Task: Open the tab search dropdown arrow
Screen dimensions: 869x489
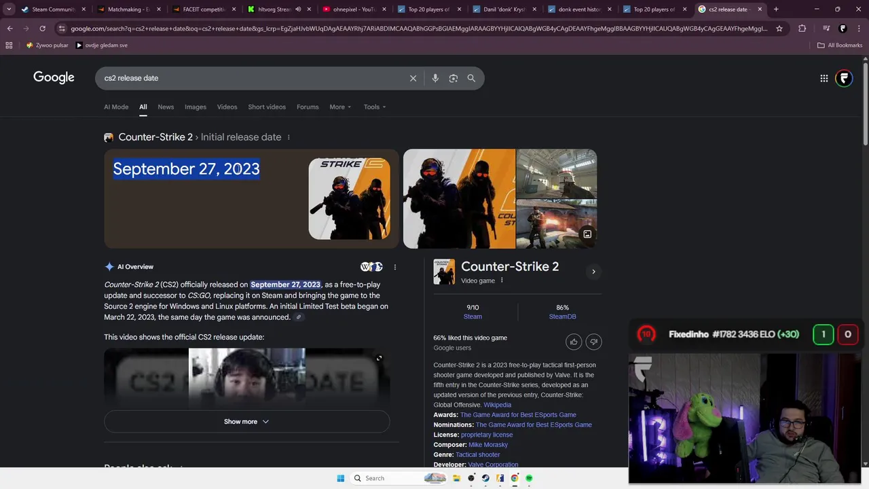Action: click(9, 10)
